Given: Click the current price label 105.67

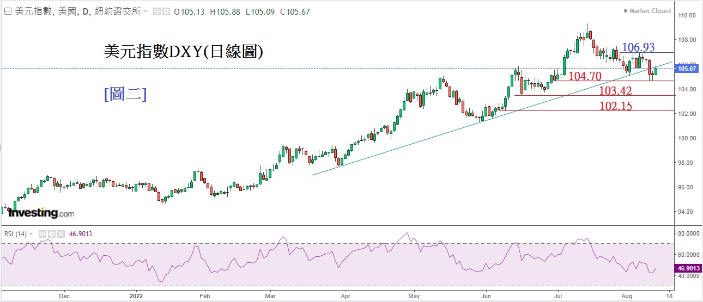Looking at the screenshot, I should (686, 69).
